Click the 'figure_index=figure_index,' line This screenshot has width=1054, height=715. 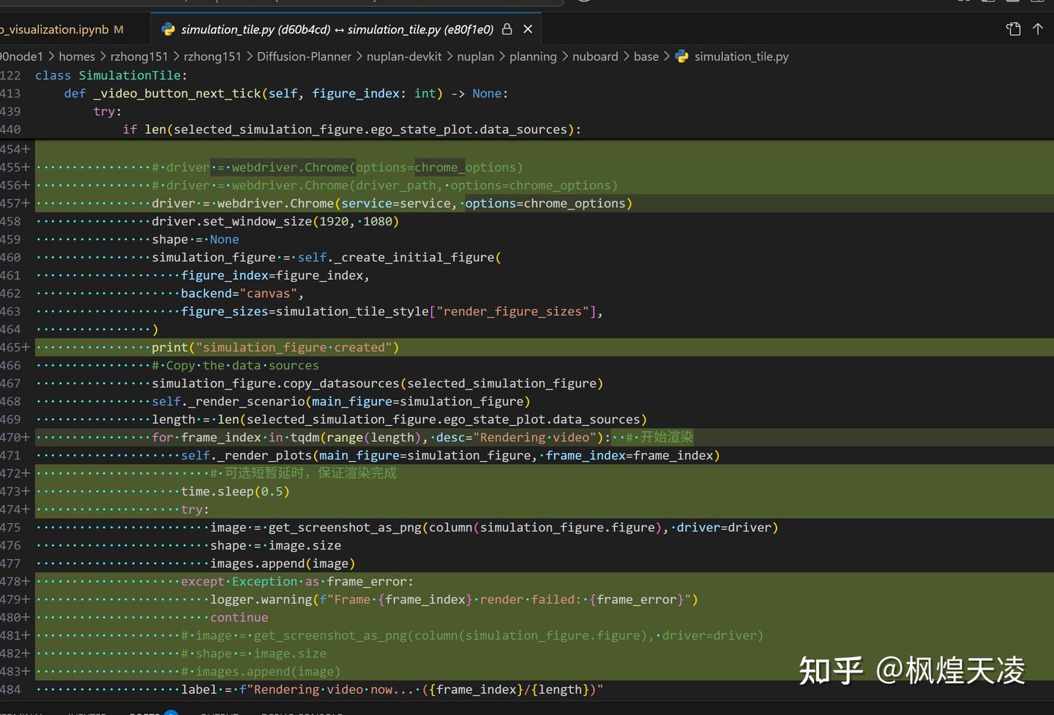click(275, 275)
